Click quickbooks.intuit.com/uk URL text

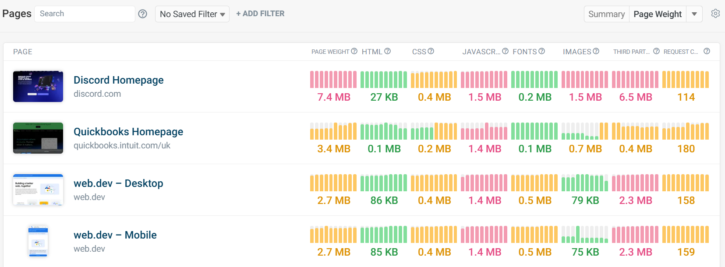122,145
